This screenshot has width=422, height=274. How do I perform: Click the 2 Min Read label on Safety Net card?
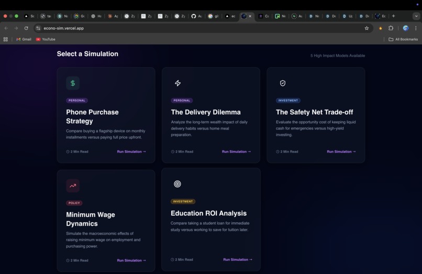coord(287,152)
